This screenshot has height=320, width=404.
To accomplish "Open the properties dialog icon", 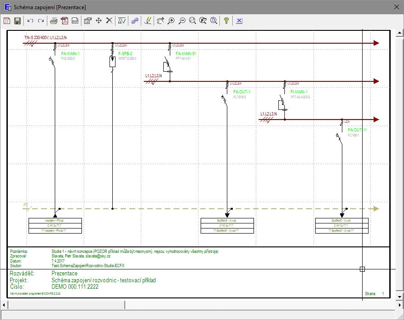I will (x=88, y=21).
